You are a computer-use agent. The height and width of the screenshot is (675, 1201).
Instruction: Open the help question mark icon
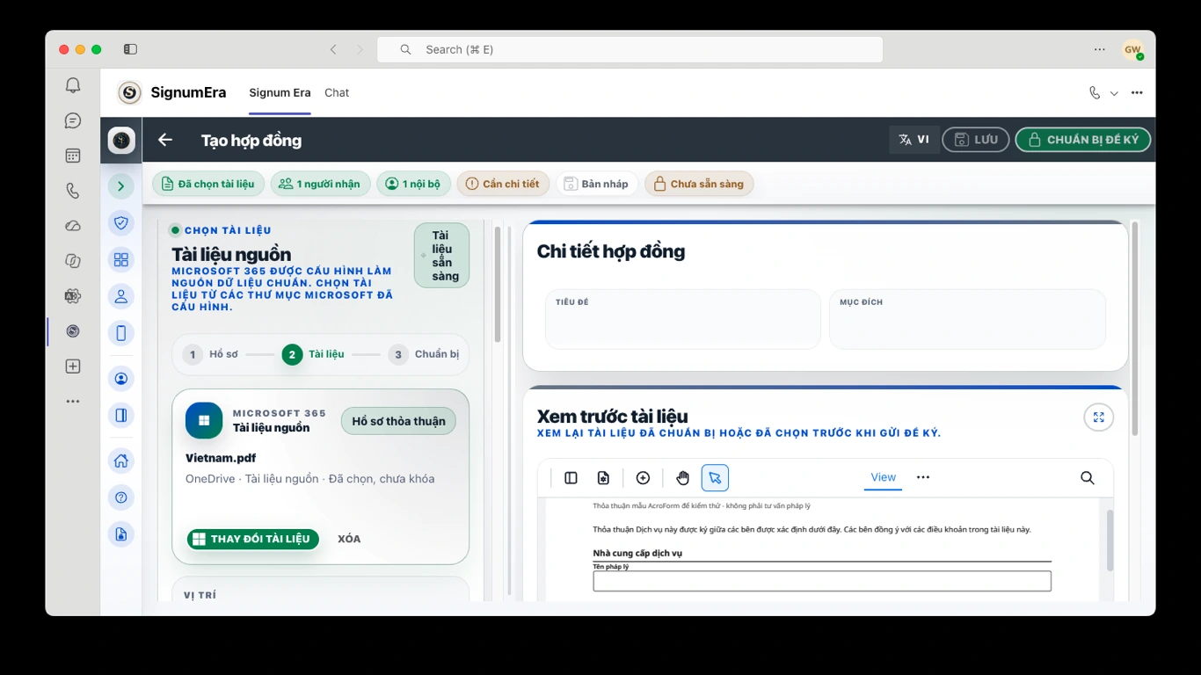pyautogui.click(x=121, y=497)
